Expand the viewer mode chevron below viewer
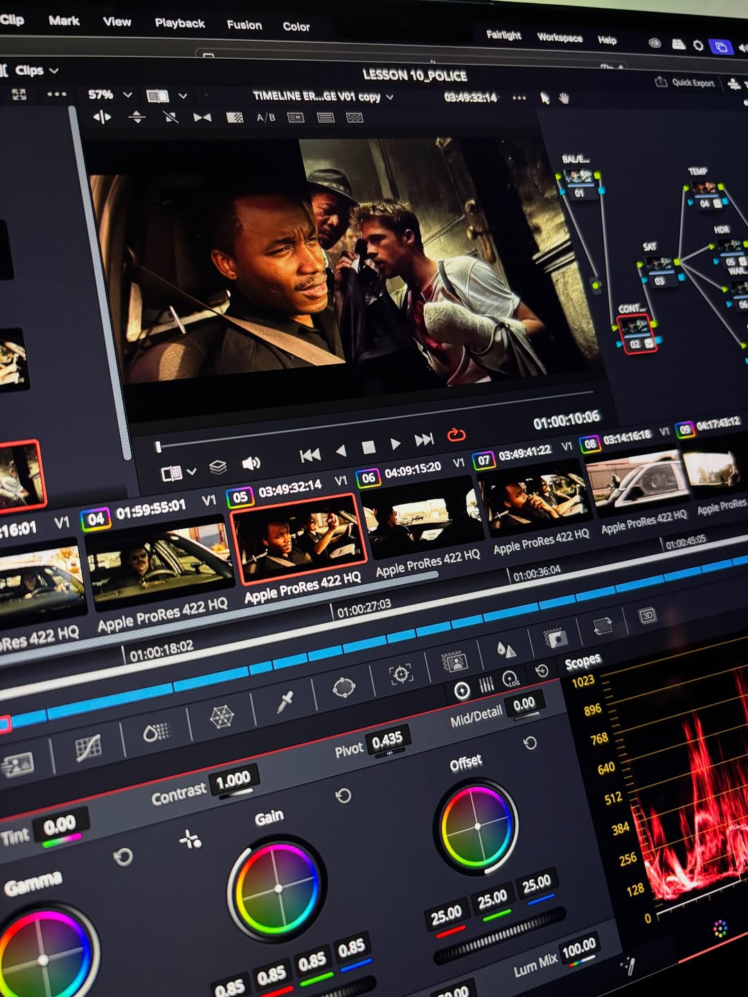 point(192,471)
